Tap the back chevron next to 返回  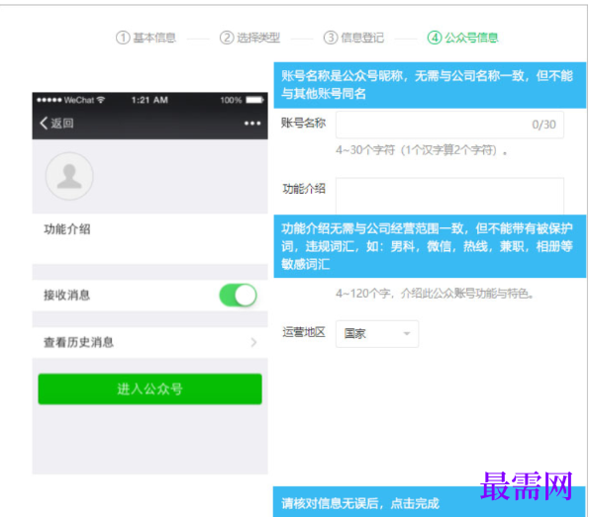pos(44,123)
